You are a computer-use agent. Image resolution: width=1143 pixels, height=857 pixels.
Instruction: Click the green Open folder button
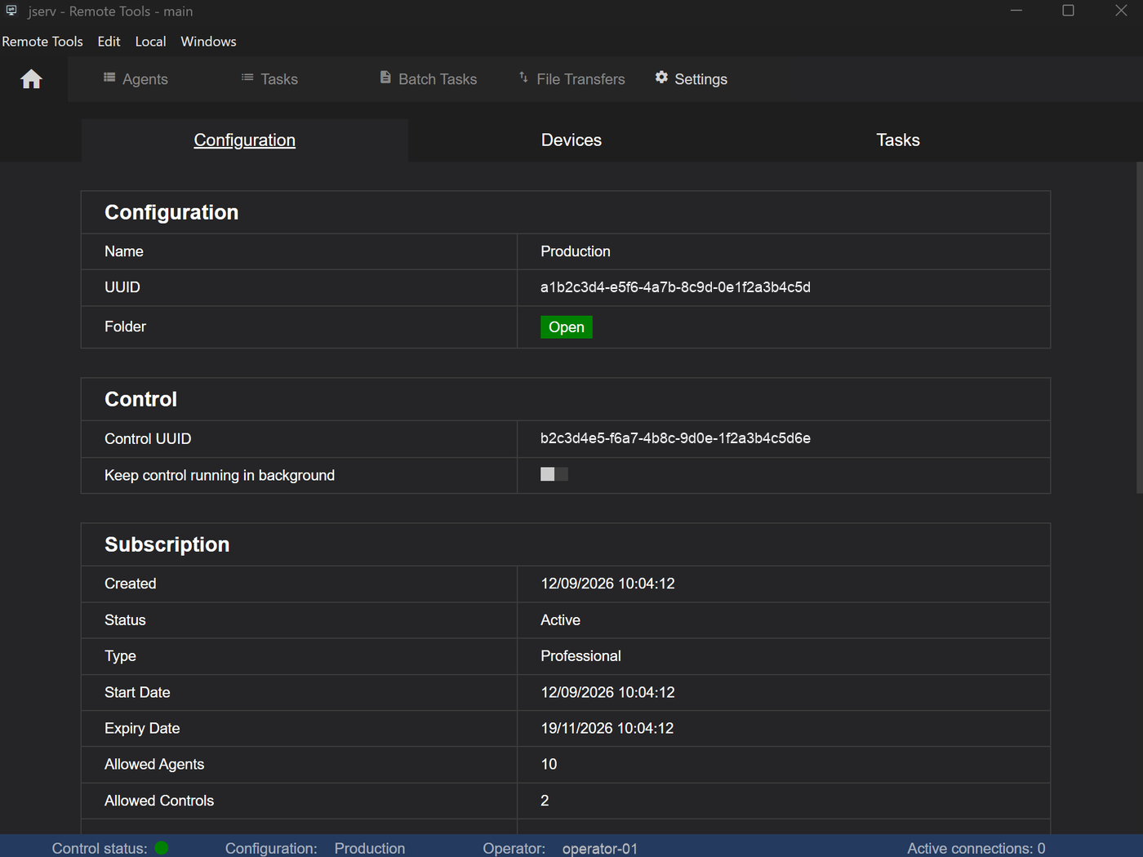(x=567, y=327)
